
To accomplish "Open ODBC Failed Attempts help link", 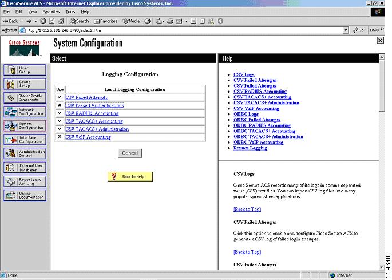I will [x=257, y=120].
